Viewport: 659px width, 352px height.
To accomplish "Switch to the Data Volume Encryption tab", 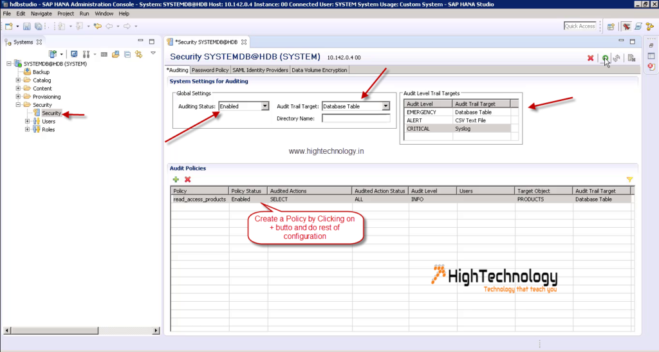I will click(319, 70).
